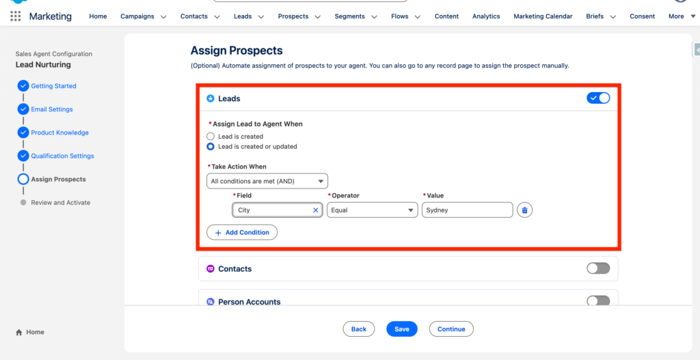Click the Add Condition button
Screen dimensions: 700x360
point(242,232)
